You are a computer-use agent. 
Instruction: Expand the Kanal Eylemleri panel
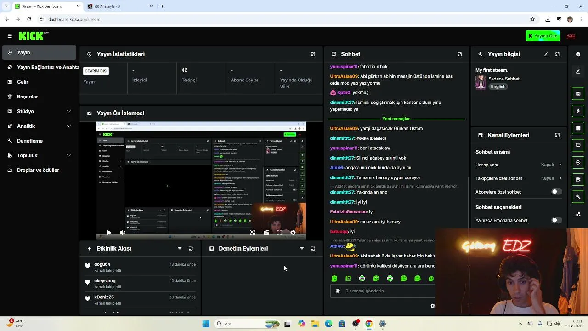click(557, 135)
